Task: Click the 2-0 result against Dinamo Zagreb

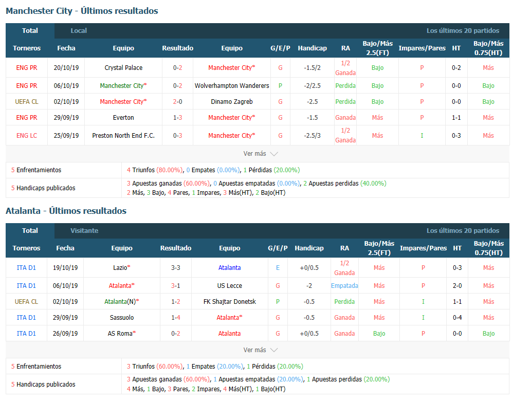Action: (x=178, y=102)
